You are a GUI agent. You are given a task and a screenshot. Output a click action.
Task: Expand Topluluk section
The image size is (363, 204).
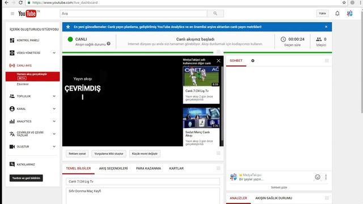pyautogui.click(x=54, y=96)
